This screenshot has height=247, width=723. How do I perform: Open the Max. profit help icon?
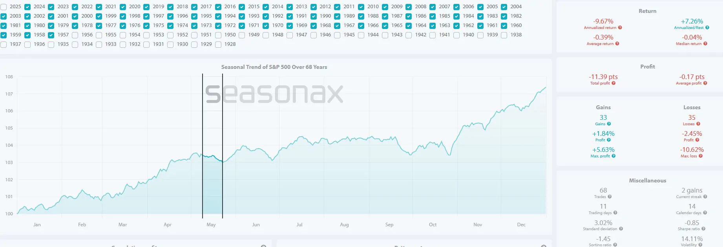[x=613, y=156]
